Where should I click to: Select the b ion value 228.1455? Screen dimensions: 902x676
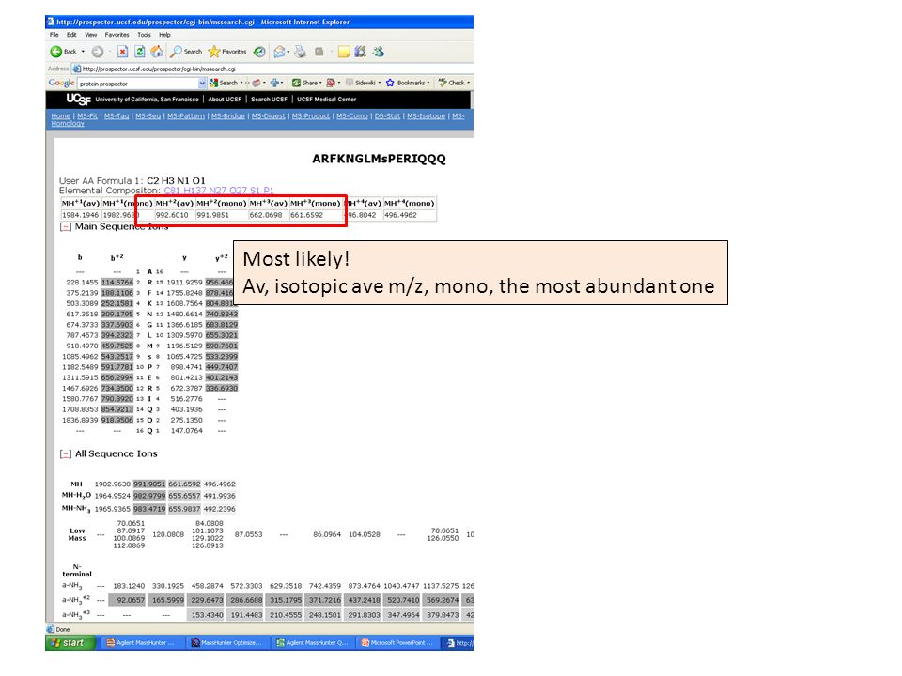(x=82, y=283)
